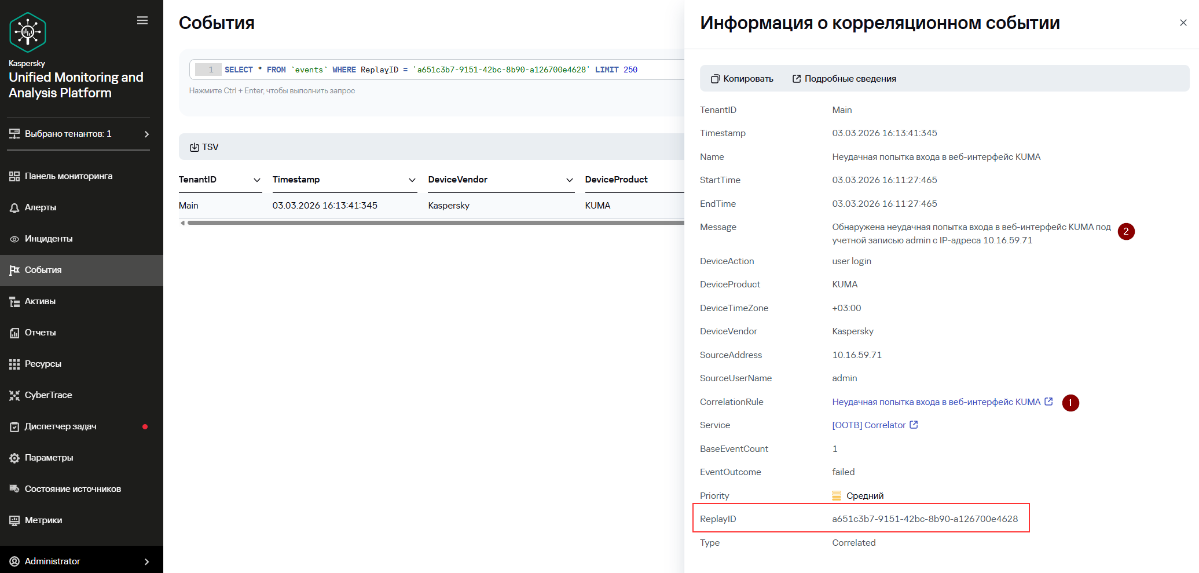Open the Correlator service external-link icon
The height and width of the screenshot is (573, 1199).
(914, 425)
